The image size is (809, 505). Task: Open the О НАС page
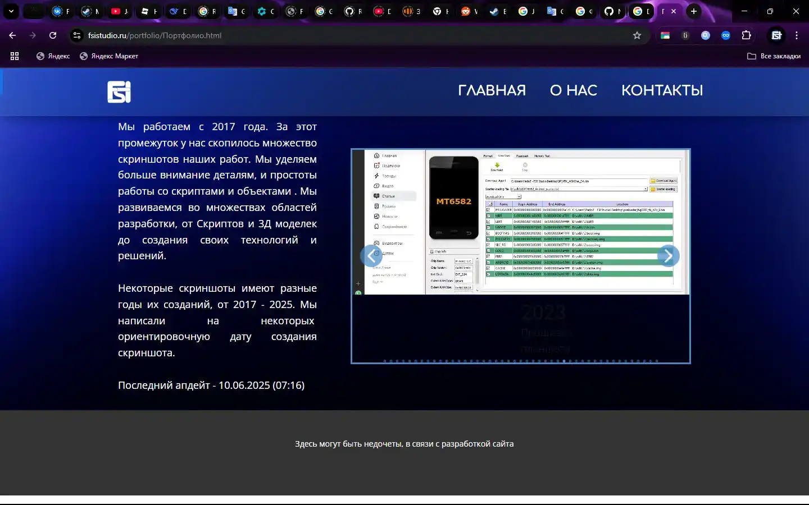[x=574, y=90]
